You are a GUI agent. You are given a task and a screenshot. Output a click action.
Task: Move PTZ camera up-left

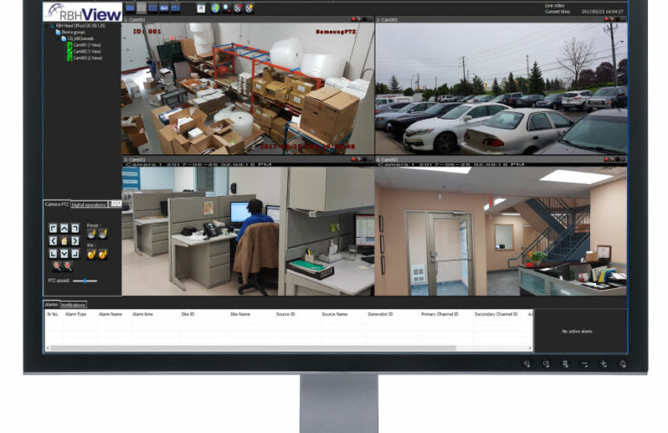(x=53, y=228)
